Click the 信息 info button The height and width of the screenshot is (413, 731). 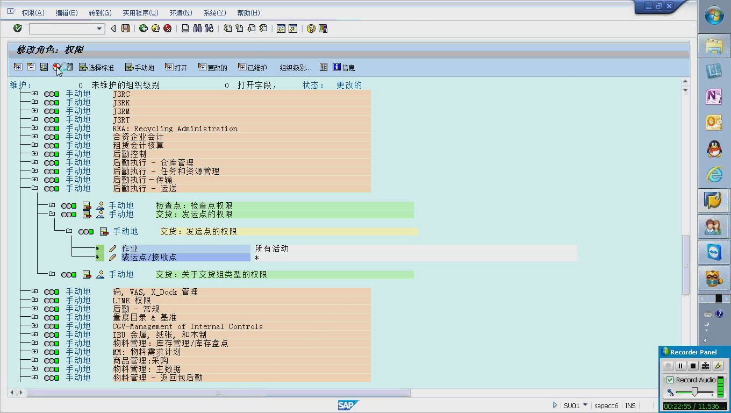pyautogui.click(x=344, y=67)
